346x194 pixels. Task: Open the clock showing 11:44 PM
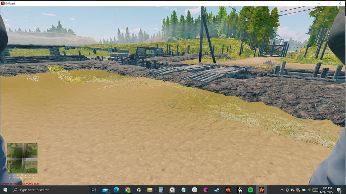(327, 190)
